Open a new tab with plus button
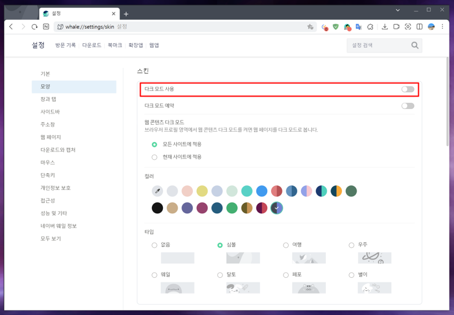The image size is (454, 315). pos(126,14)
